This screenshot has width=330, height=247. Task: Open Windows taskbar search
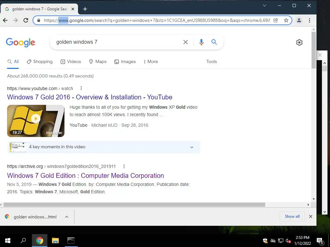pos(23,241)
